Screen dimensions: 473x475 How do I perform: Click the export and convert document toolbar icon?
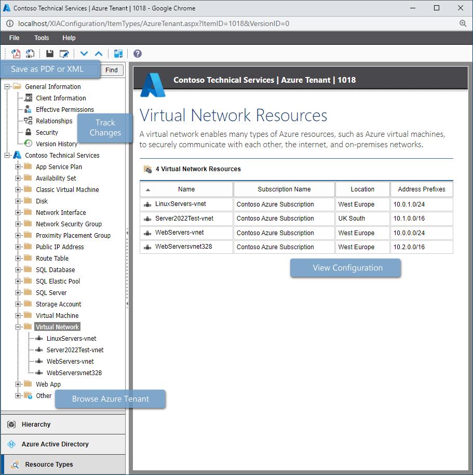click(x=30, y=54)
